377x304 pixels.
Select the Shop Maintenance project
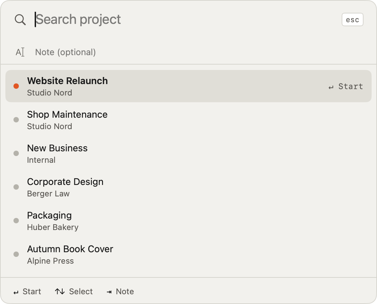(x=188, y=120)
